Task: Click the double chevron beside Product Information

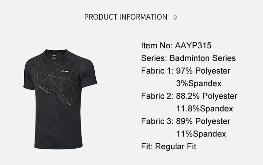Action: pyautogui.click(x=175, y=17)
